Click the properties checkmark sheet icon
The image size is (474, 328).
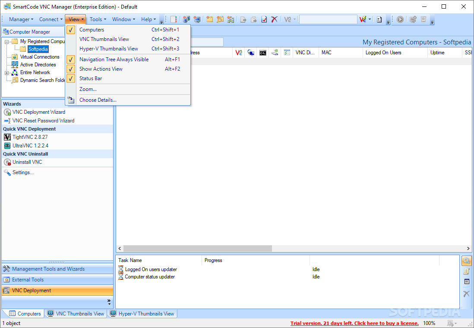pos(264,19)
